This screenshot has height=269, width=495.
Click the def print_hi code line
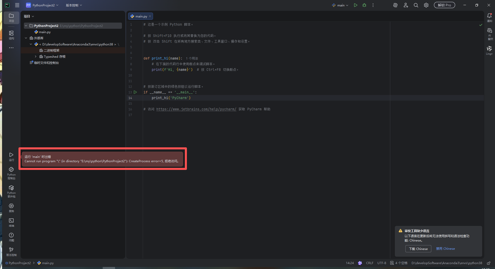(163, 58)
